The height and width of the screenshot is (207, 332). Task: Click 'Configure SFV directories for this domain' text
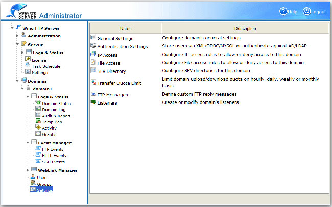[x=206, y=71]
